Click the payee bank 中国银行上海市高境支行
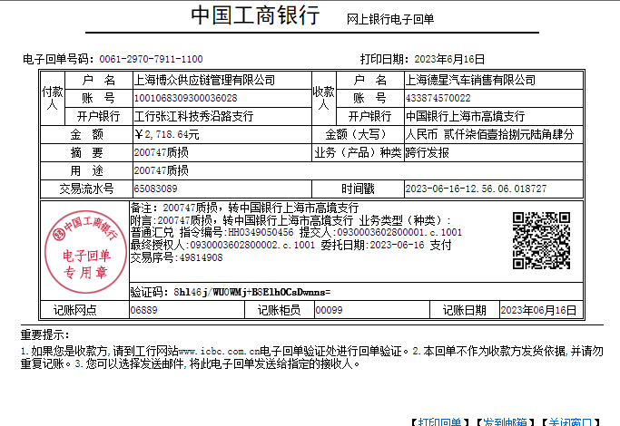This screenshot has height=426, width=620. click(x=465, y=116)
